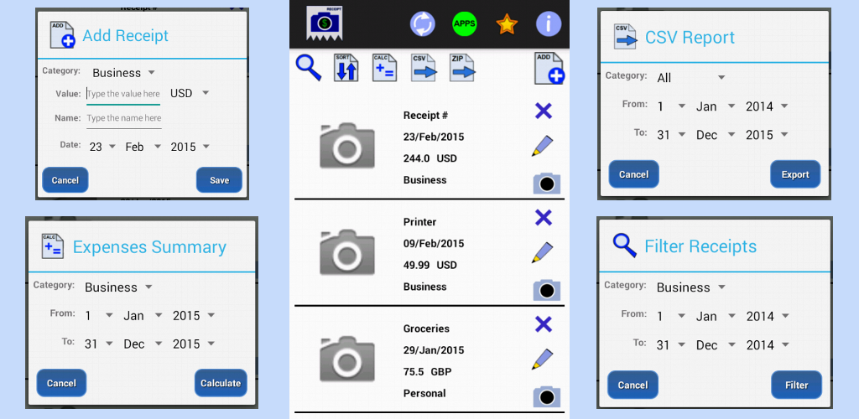Open To year 2015 in Expenses Summary
This screenshot has height=419, width=859.
pos(194,344)
